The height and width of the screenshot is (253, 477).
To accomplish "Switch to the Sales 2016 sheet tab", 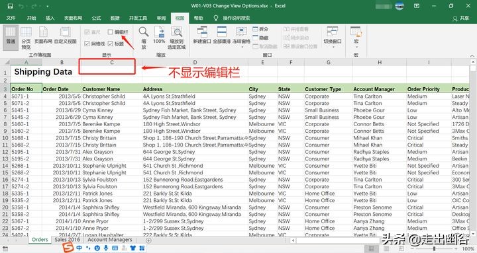I will pos(67,240).
